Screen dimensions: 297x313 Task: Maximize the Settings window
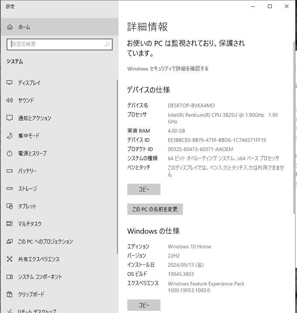pyautogui.click(x=270, y=6)
